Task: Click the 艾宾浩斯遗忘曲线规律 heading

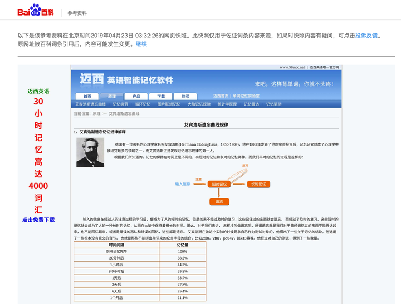Action: click(206, 125)
